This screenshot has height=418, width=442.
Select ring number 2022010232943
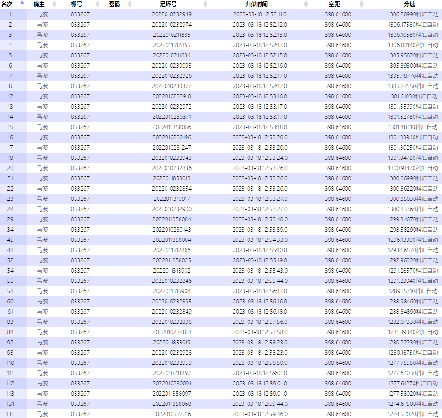click(x=172, y=158)
